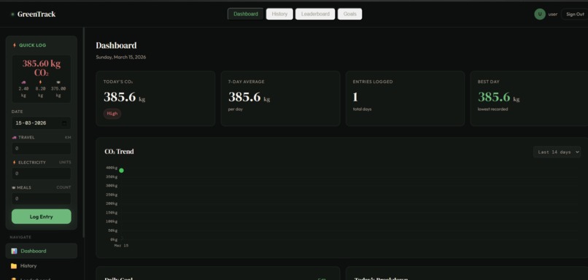This screenshot has width=588, height=280.
Task: Go to the Goals tab
Action: click(x=350, y=14)
